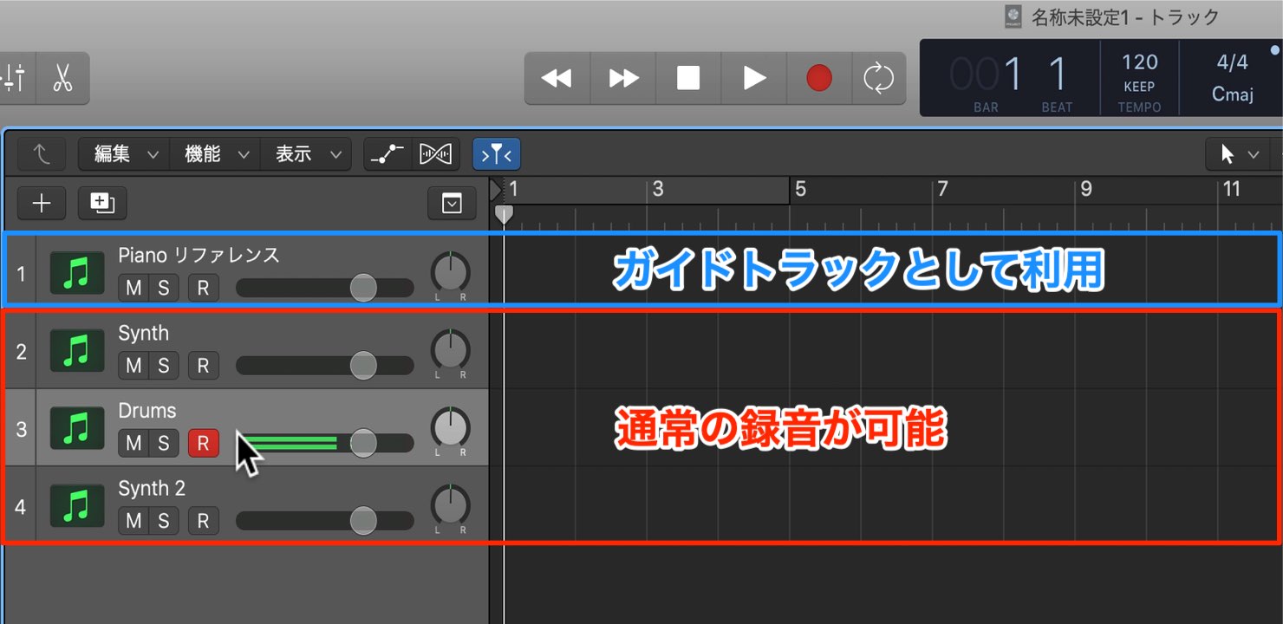Click the beat position display

tap(1057, 76)
